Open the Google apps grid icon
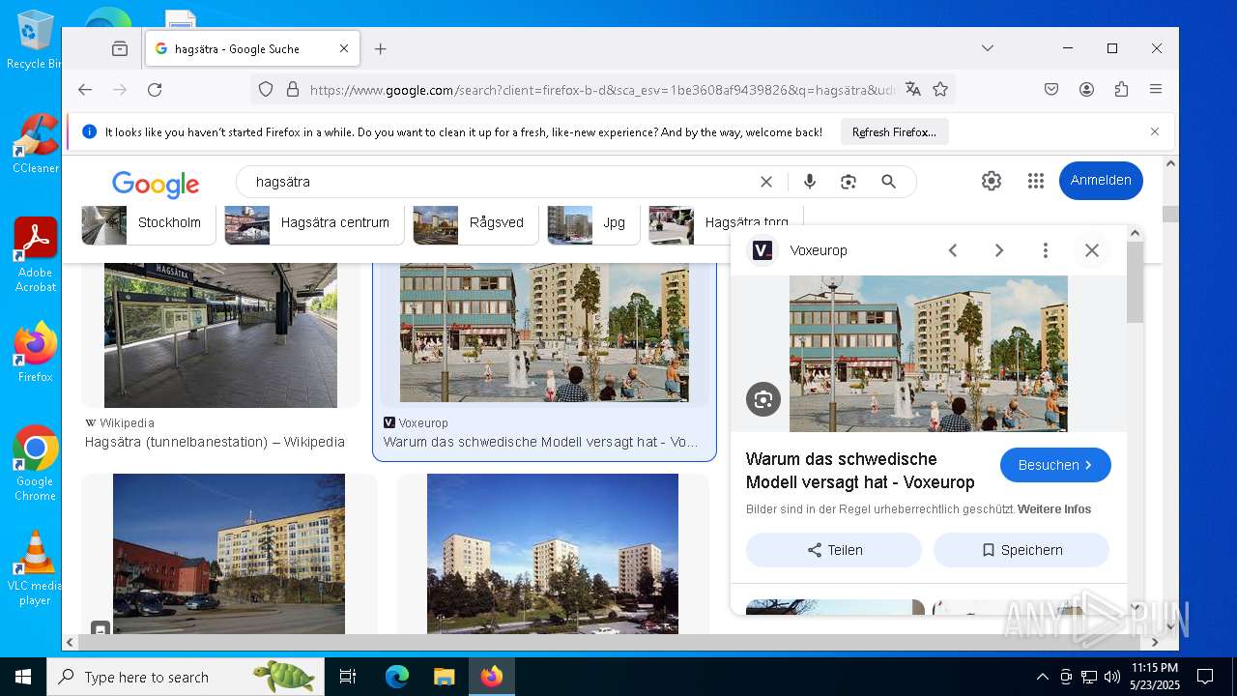The height and width of the screenshot is (696, 1237). [x=1036, y=181]
